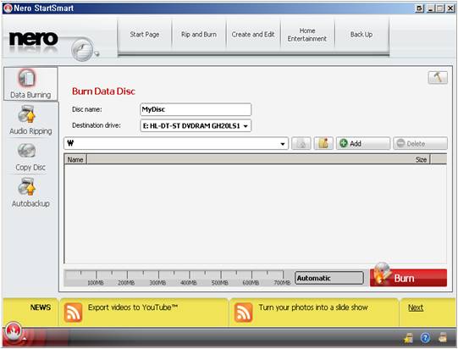Switch to Home Entertainment tab
The image size is (458, 349).
[307, 35]
